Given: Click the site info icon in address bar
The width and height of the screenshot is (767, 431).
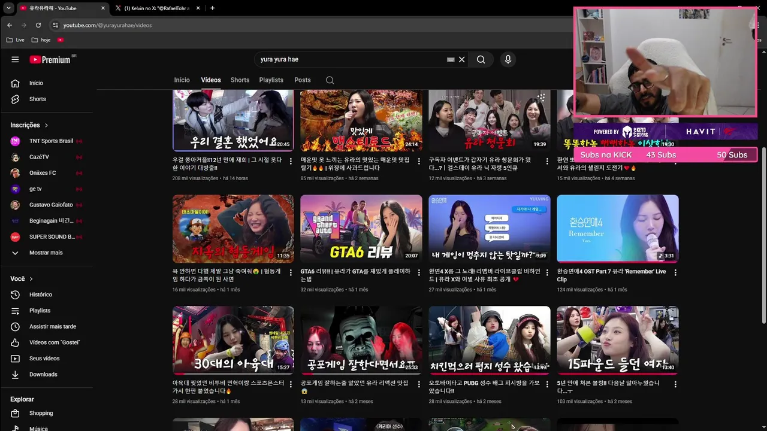Looking at the screenshot, I should pos(55,25).
